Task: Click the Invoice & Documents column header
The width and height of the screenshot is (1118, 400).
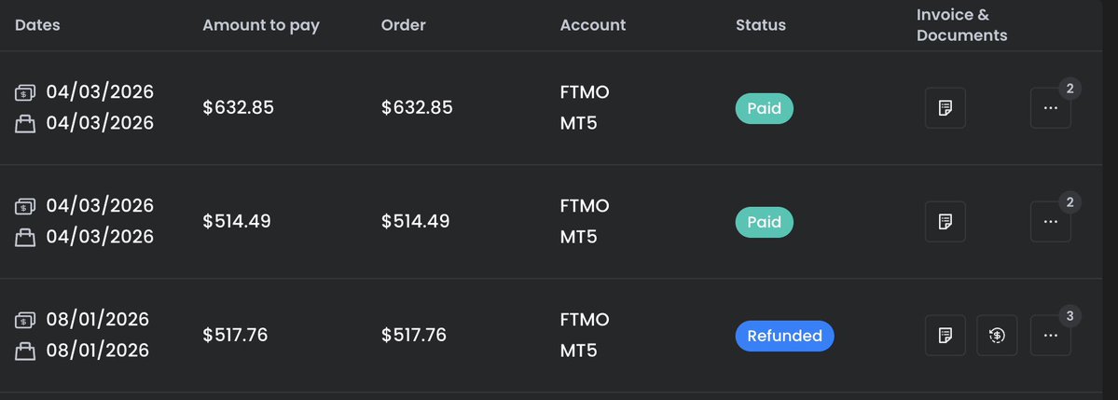Action: (961, 25)
